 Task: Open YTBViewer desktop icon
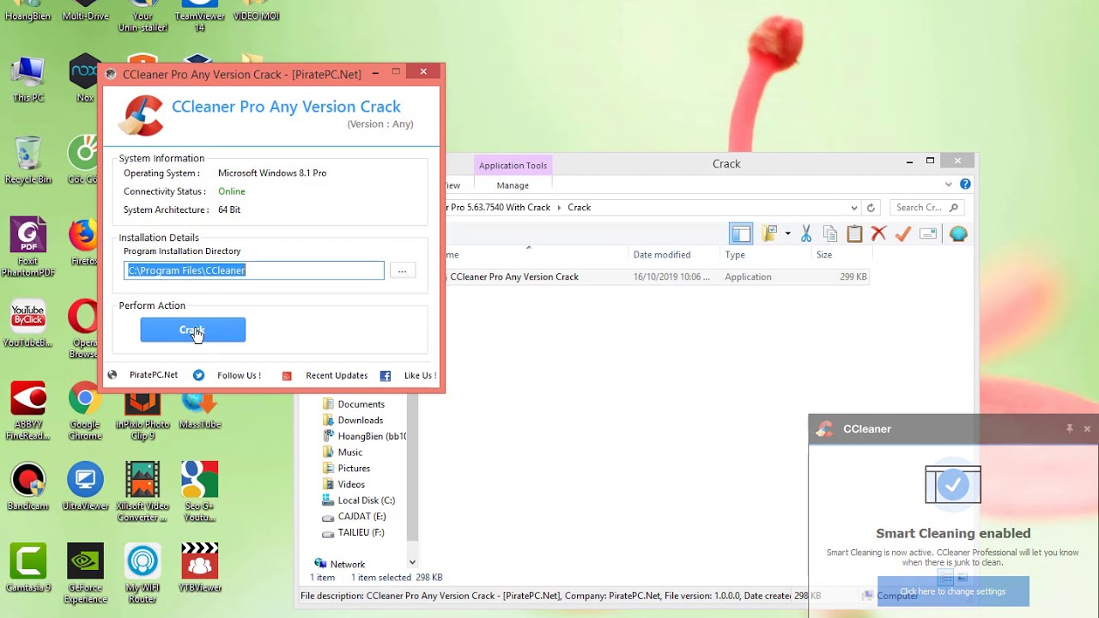pos(199,567)
